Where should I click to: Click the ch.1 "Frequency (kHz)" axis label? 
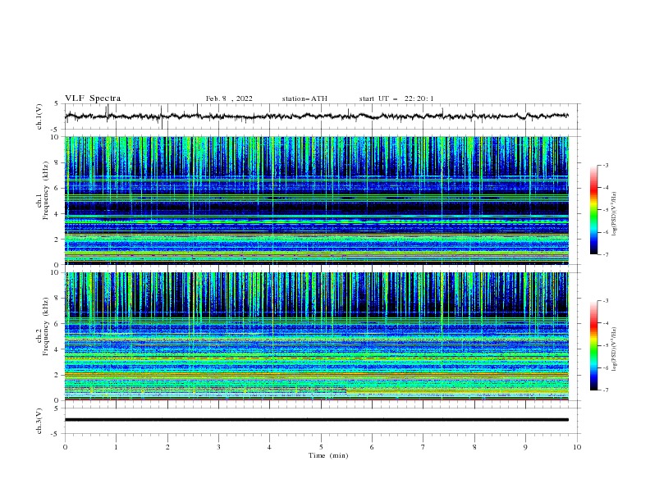[x=46, y=191]
